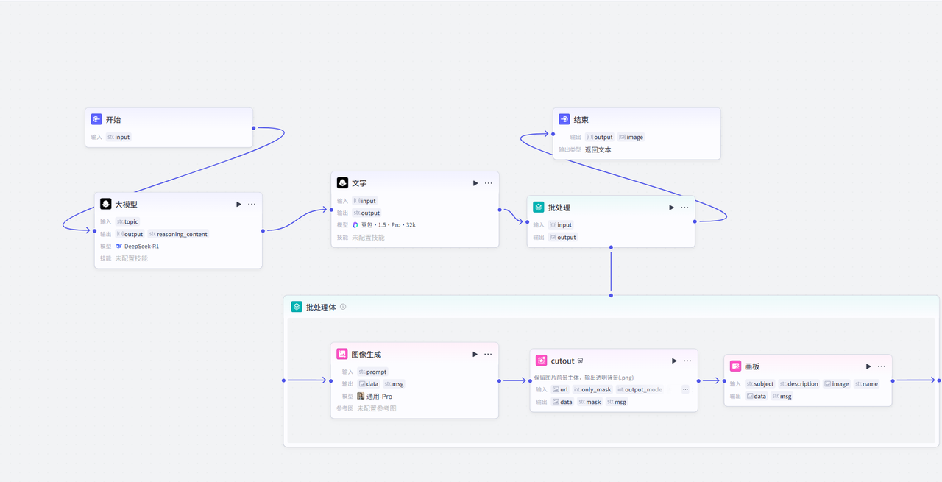
Task: Open the cutout node more options menu
Action: coord(687,361)
